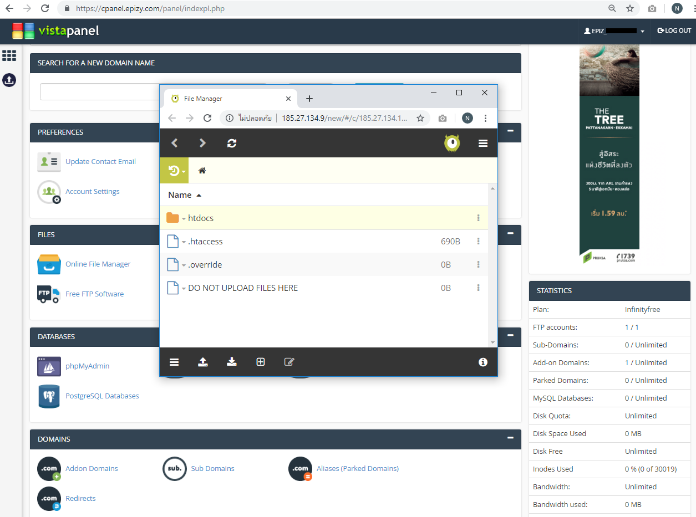
Task: Open the bottom-left list menu in File Manager
Action: (x=174, y=362)
